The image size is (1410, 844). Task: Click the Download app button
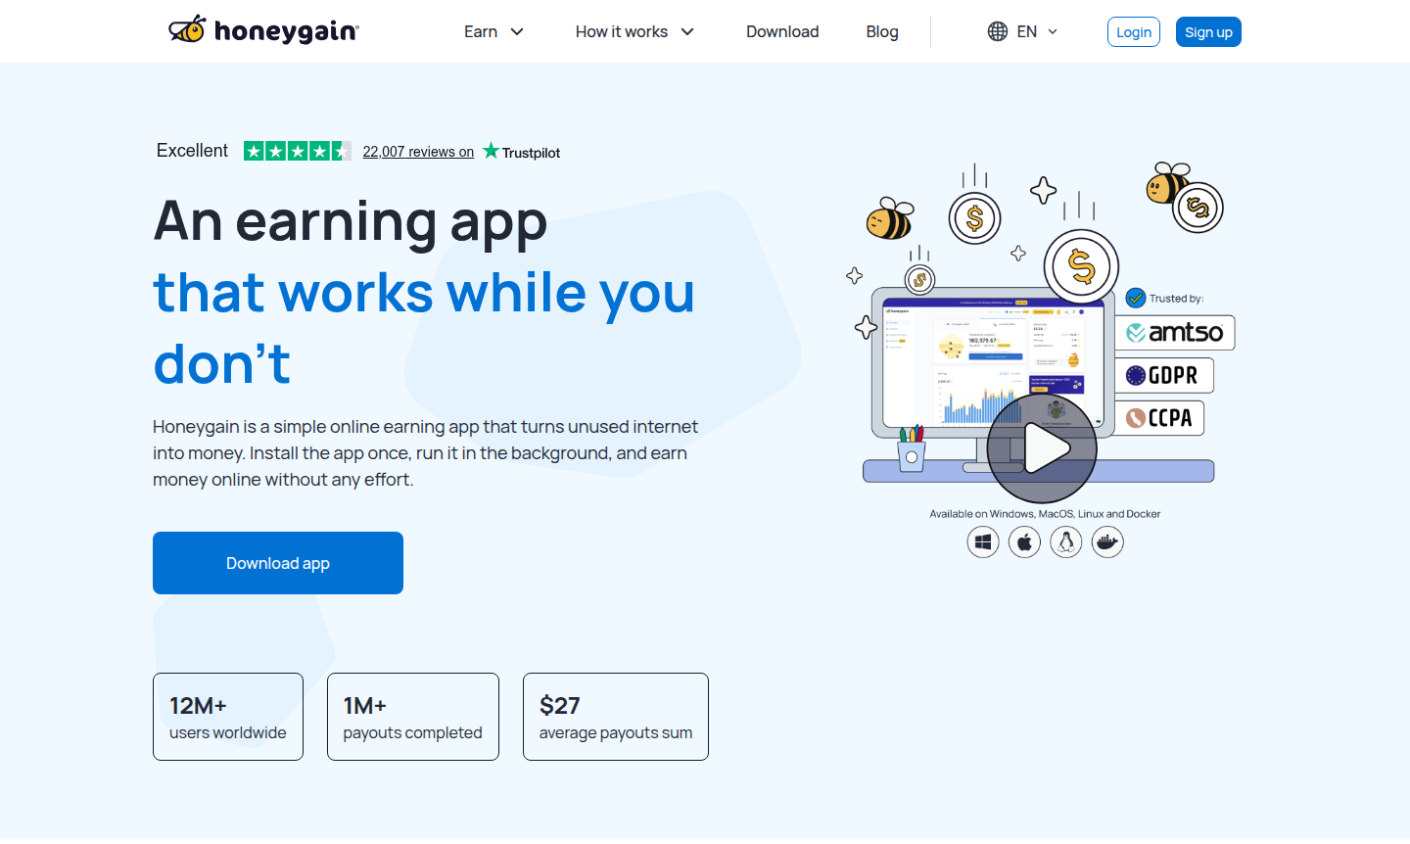point(278,563)
